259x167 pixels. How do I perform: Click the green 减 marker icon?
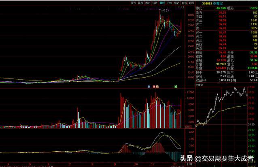176,86
